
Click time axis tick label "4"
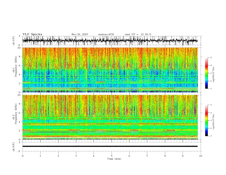click(94, 156)
